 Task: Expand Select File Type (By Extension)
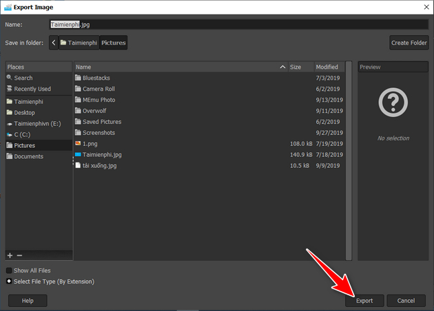click(9, 281)
